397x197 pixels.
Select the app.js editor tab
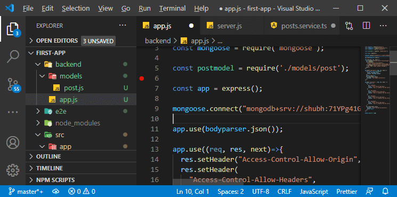click(x=168, y=26)
